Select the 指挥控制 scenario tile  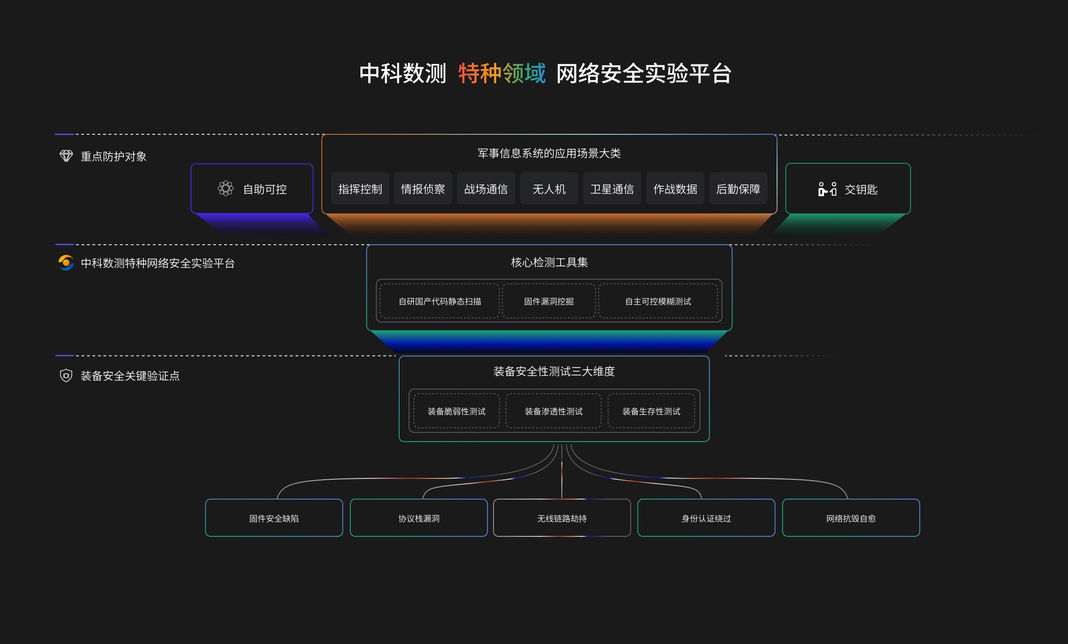tap(360, 189)
